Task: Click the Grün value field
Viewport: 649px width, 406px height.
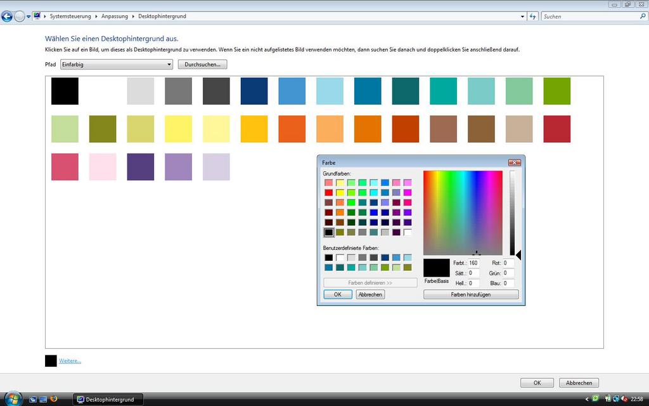Action: 509,273
